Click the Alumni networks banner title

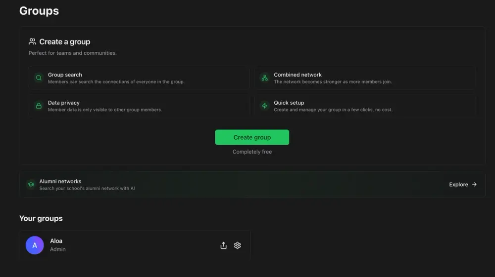[60, 181]
